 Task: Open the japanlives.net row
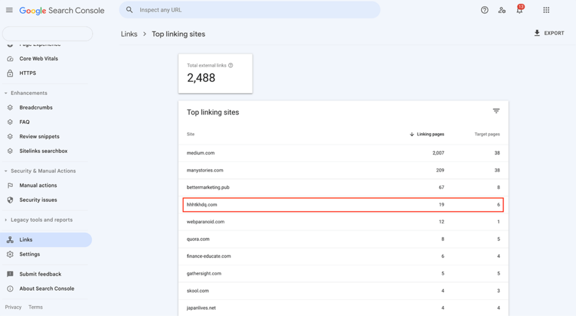click(x=343, y=308)
